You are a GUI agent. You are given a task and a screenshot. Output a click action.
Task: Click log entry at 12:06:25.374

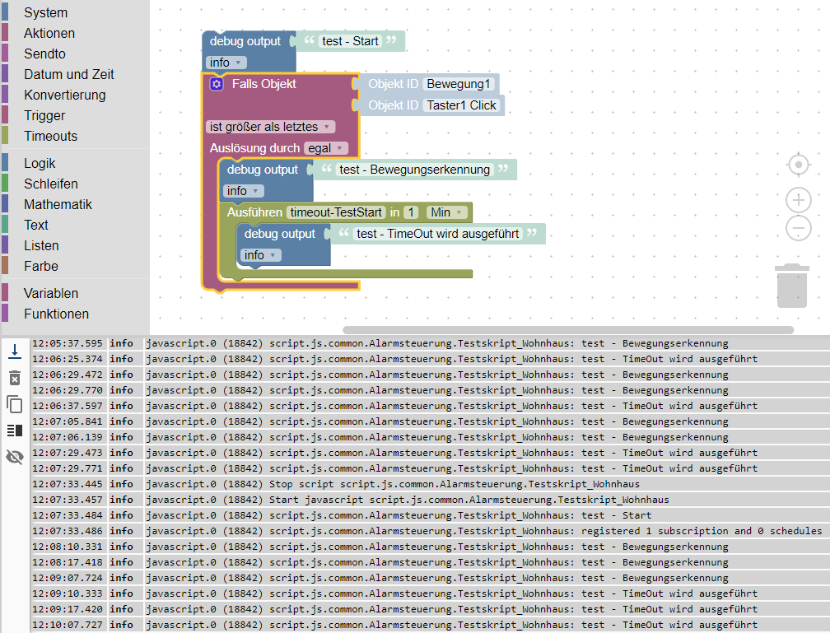430,360
